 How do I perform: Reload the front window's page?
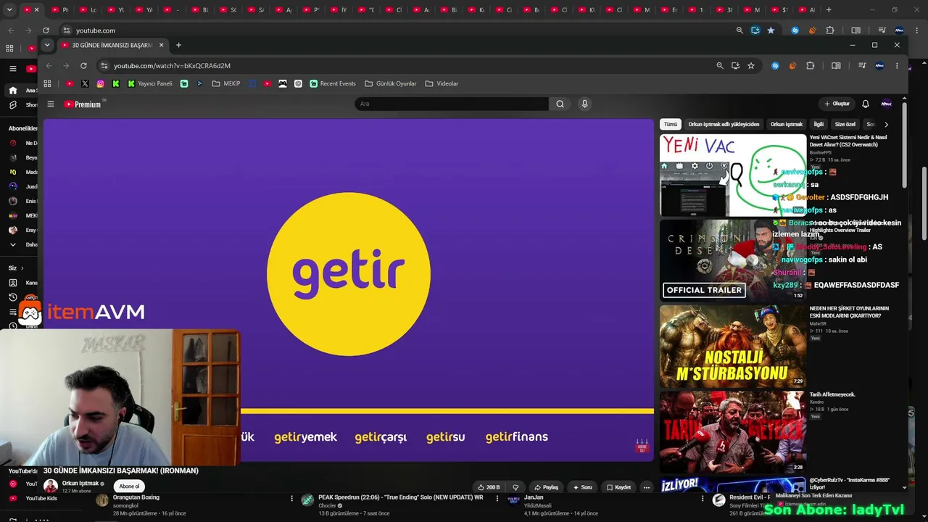tap(83, 65)
